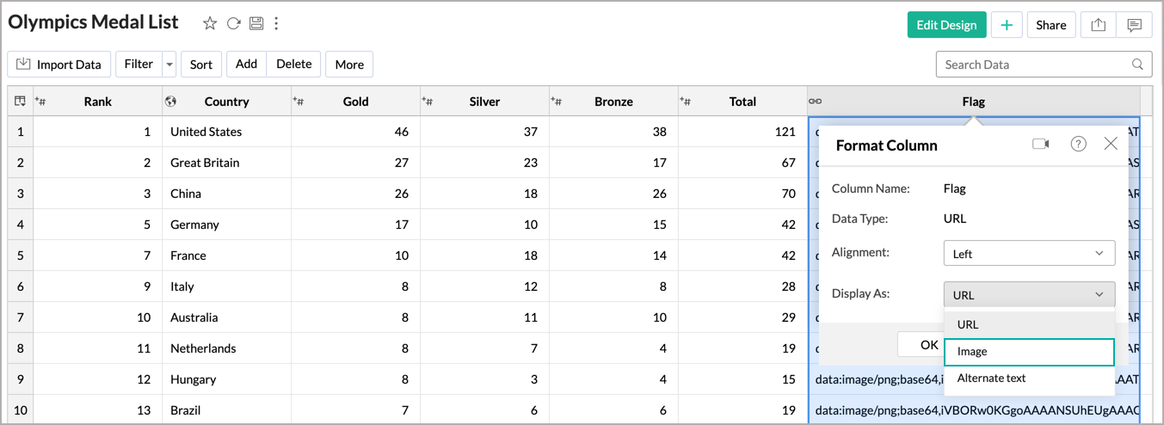Click the green plus create button
Image resolution: width=1164 pixels, height=425 pixels.
[x=1007, y=25]
